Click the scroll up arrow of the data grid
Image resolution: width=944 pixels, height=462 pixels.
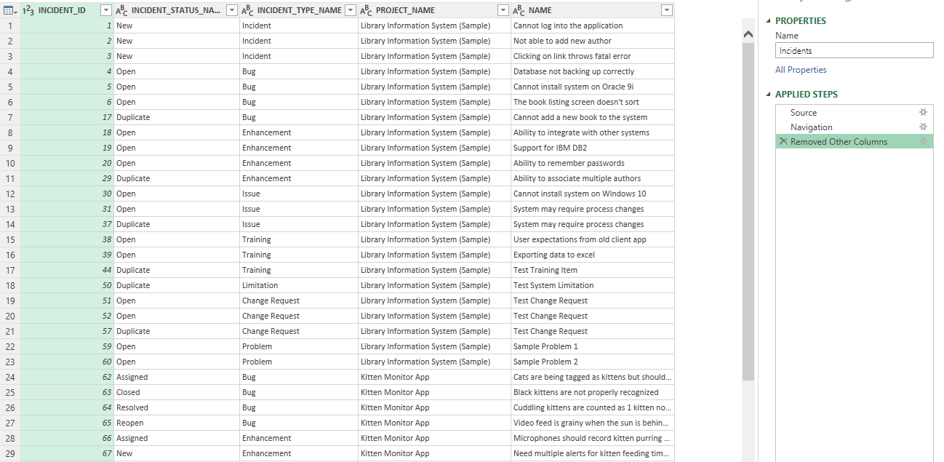coord(748,34)
